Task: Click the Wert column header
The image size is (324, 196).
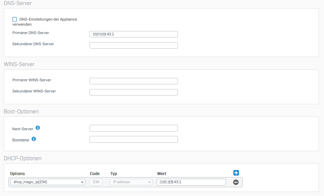Action: pos(162,174)
